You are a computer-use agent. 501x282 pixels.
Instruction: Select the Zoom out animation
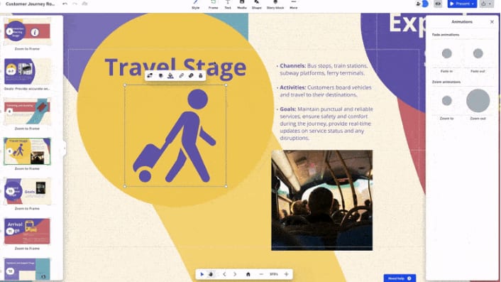(x=478, y=101)
